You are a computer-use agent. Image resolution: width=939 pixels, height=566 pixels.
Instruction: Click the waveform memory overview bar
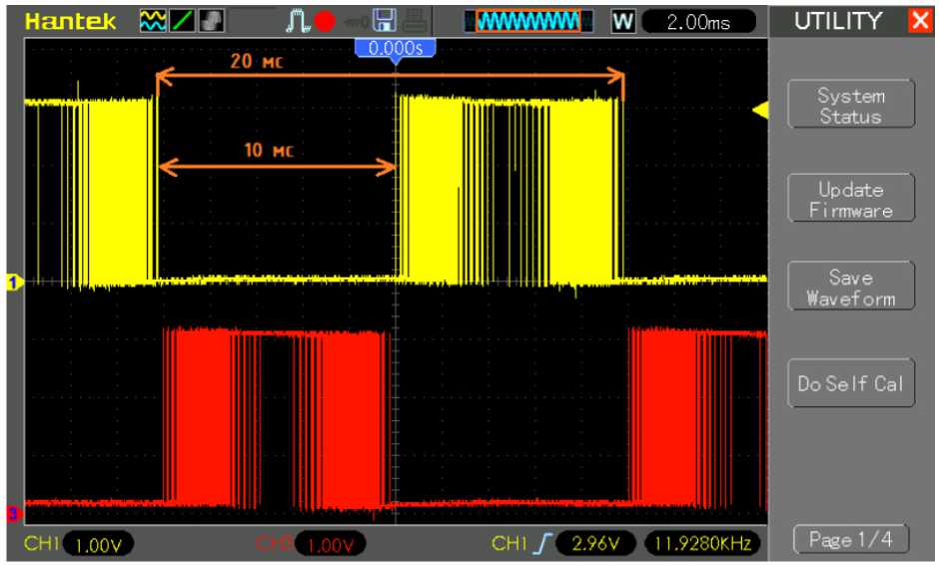528,21
